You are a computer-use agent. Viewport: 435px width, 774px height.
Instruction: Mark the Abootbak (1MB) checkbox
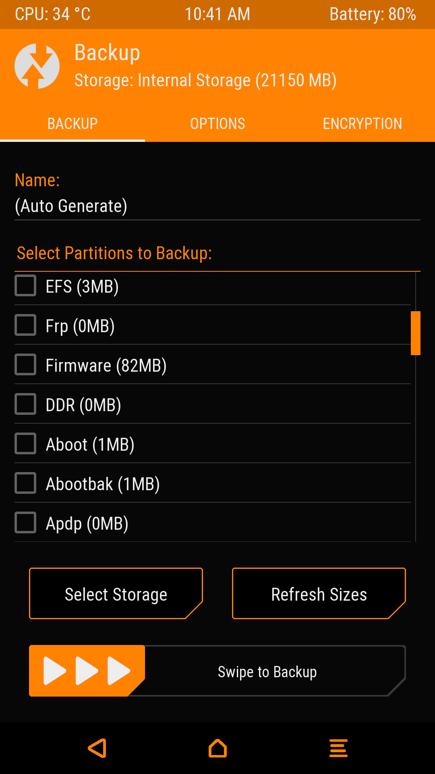[25, 483]
